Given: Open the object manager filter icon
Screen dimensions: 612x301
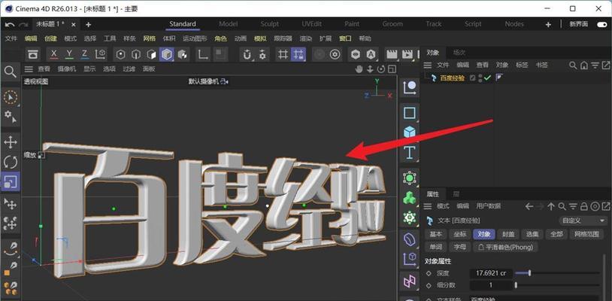Looking at the screenshot, I should point(595,65).
